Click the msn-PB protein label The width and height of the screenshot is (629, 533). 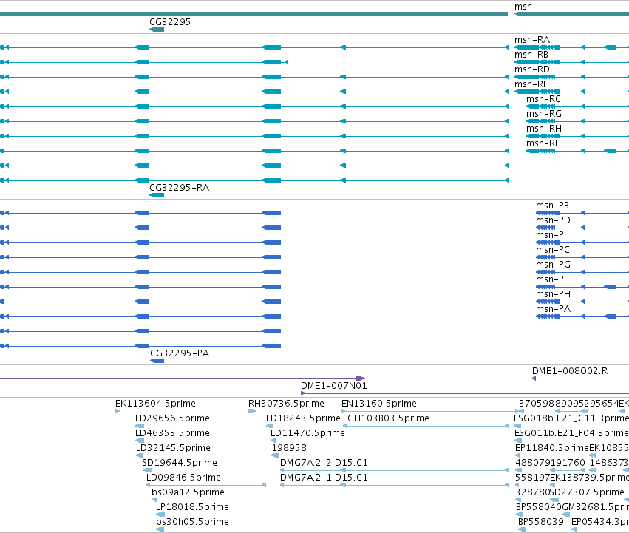[552, 206]
